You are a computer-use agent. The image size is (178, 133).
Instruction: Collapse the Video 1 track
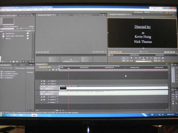click(x=49, y=87)
